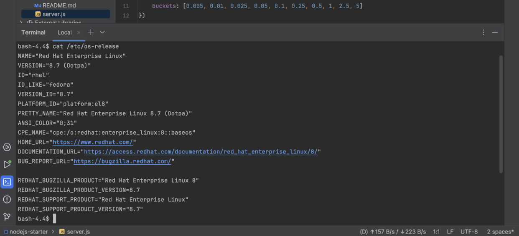Select server.js in the project tree

(x=54, y=14)
